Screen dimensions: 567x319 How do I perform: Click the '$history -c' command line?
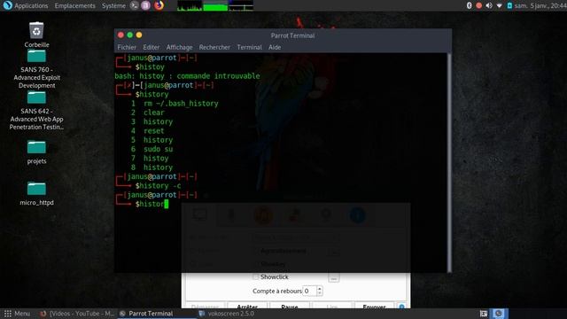pyautogui.click(x=158, y=185)
